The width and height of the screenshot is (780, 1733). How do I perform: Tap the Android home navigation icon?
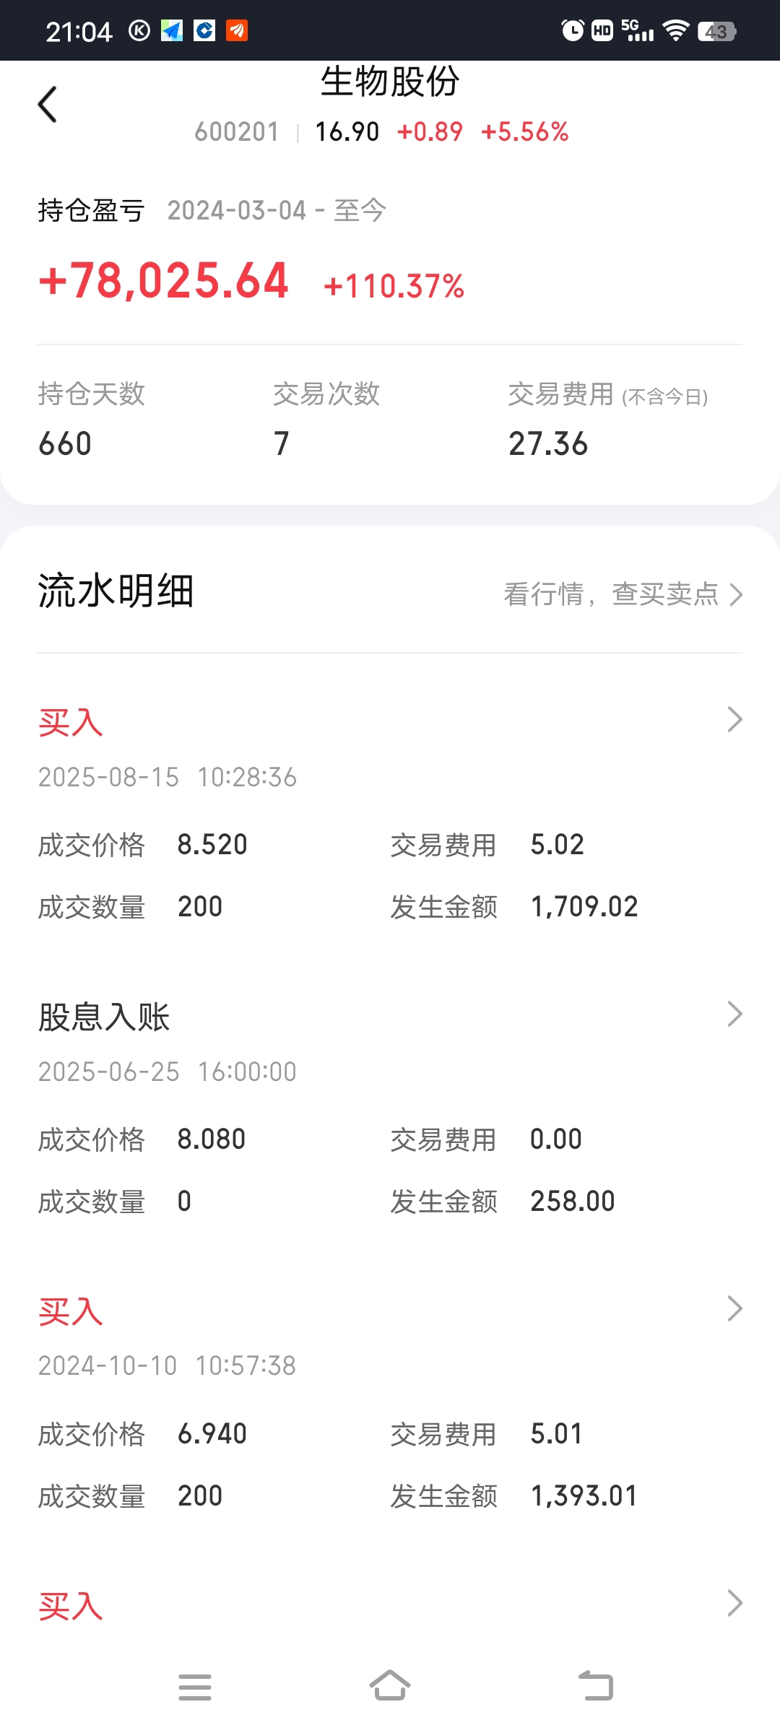click(390, 1686)
